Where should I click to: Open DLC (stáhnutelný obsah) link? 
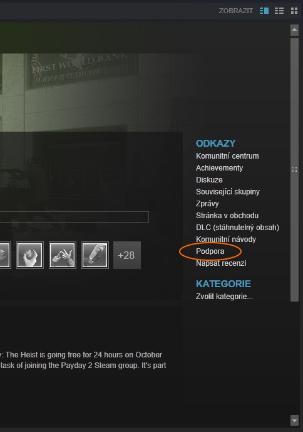pyautogui.click(x=237, y=228)
